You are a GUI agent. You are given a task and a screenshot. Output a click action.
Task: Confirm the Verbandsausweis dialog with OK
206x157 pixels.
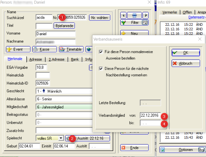[186, 53]
